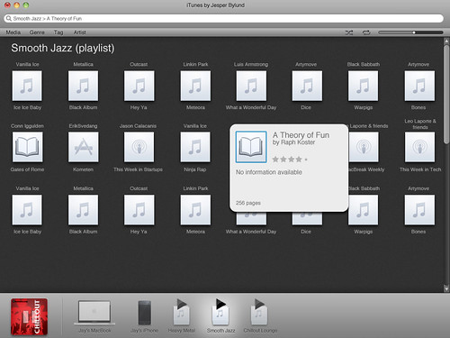The width and height of the screenshot is (450, 338).
Task: Click the Chillout album artwork thumbnail
Action: click(x=29, y=316)
